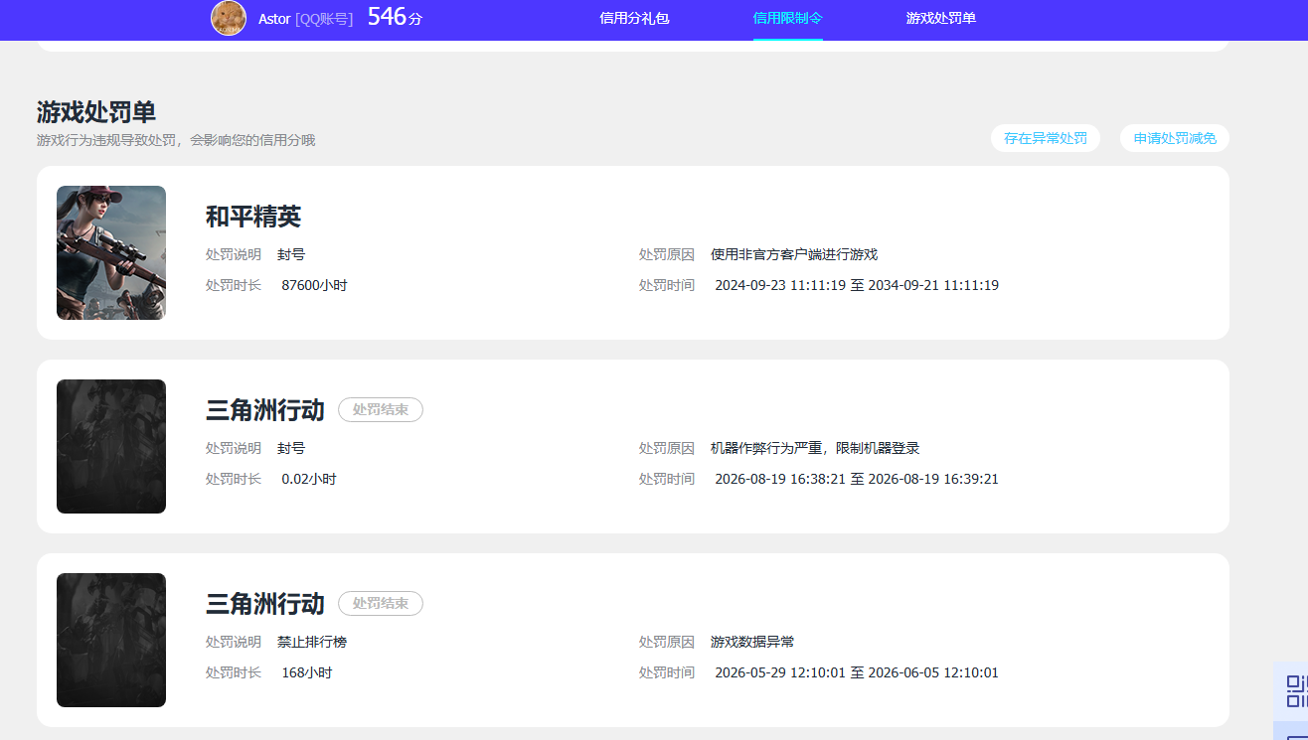Click 处罚结束 badge in 游戏数据异常 card

[x=381, y=603]
